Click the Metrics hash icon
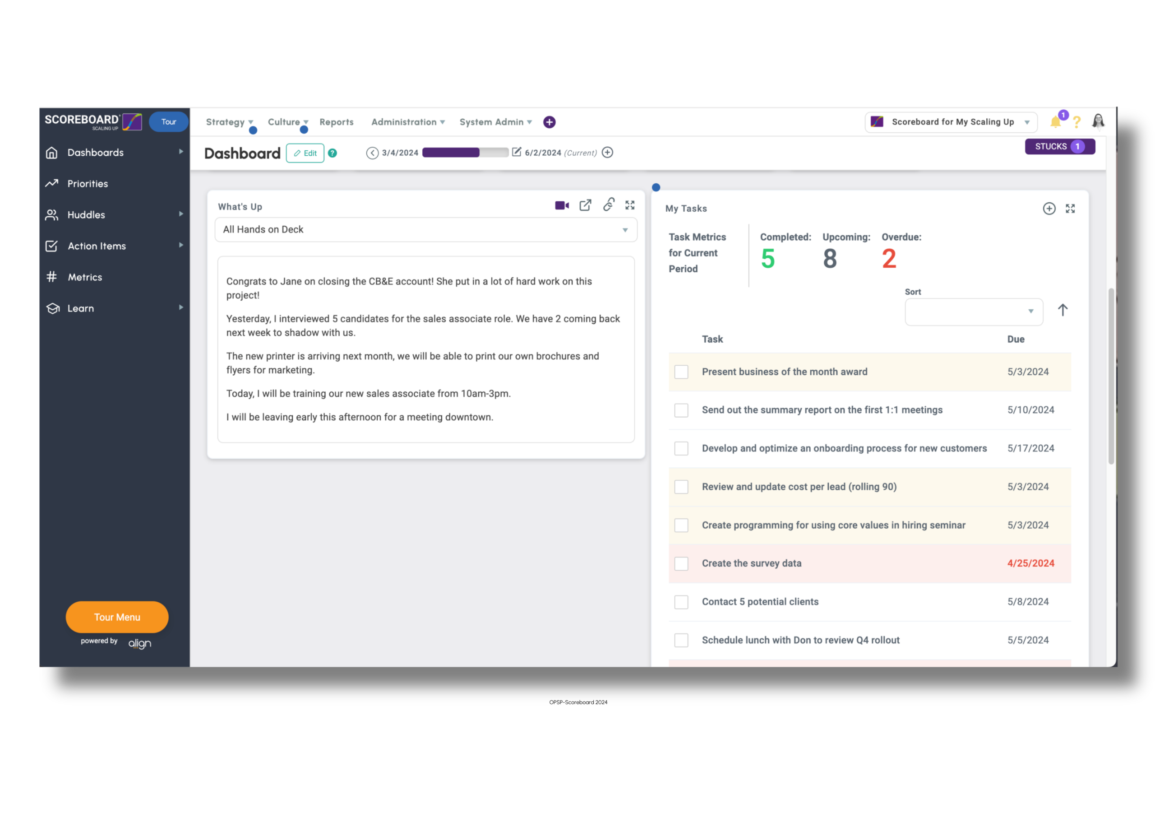1155x813 pixels. tap(52, 277)
